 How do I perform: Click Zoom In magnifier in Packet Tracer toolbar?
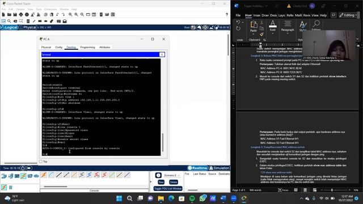[x=70, y=15]
